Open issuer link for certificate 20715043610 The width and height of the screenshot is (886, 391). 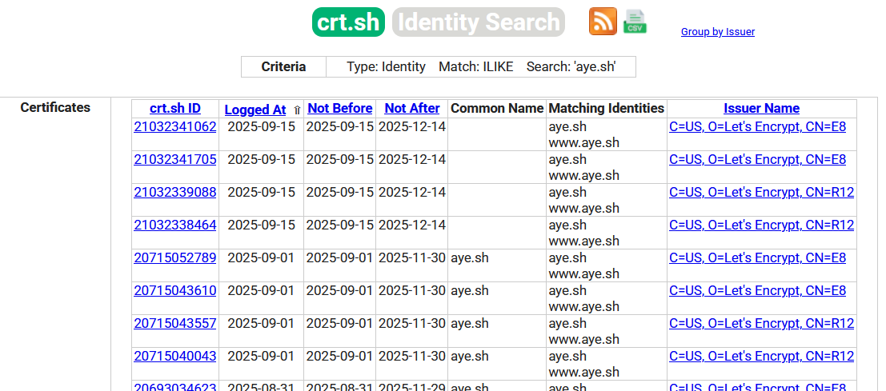pyautogui.click(x=758, y=290)
